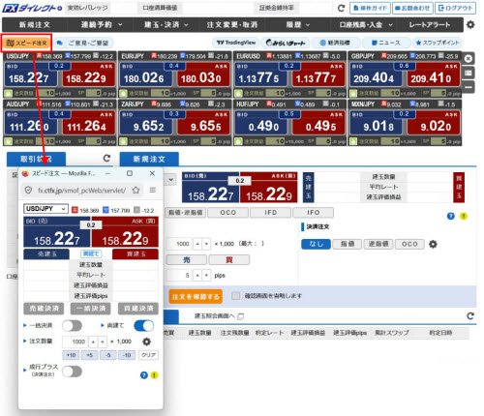Screen dimensions: 484x416
Task: Open main settings gear beside navigation bar
Action: [470, 24]
